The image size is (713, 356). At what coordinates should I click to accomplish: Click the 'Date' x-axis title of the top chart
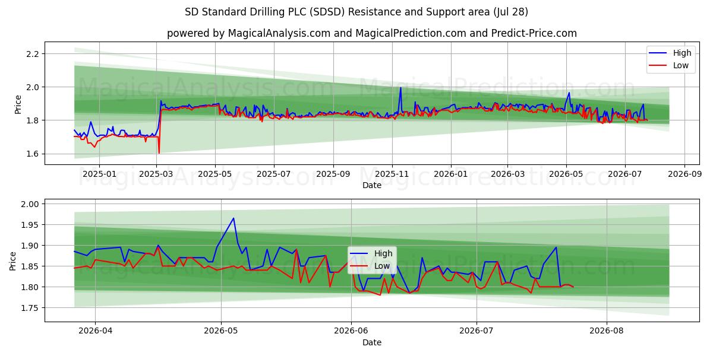pyautogui.click(x=372, y=185)
